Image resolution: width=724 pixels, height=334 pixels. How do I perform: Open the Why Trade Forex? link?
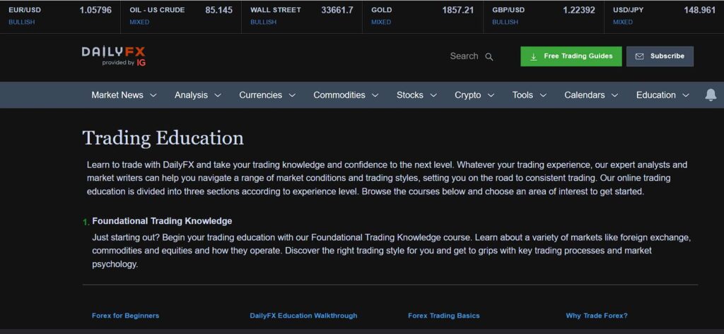pyautogui.click(x=596, y=316)
